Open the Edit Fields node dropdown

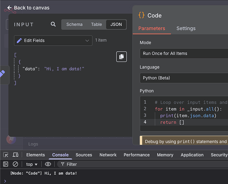pos(53,40)
